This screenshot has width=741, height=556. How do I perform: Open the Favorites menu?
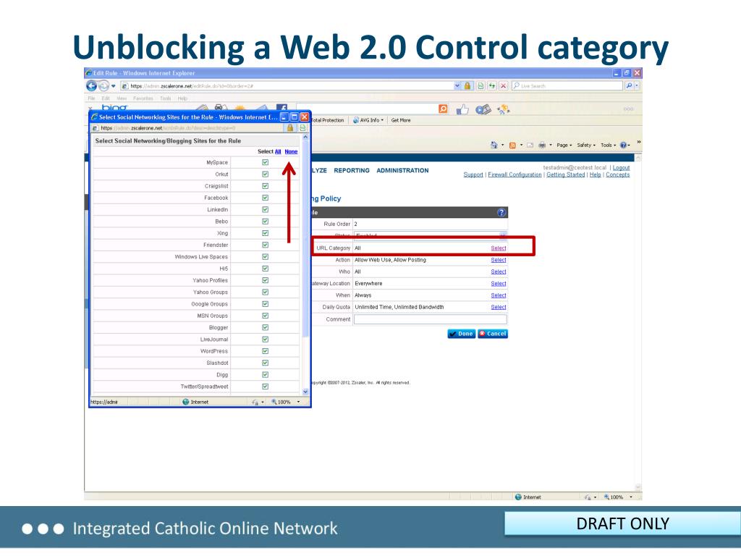tap(143, 98)
